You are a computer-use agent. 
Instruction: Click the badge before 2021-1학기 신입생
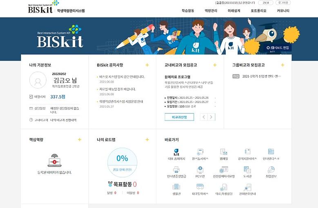[236, 76]
